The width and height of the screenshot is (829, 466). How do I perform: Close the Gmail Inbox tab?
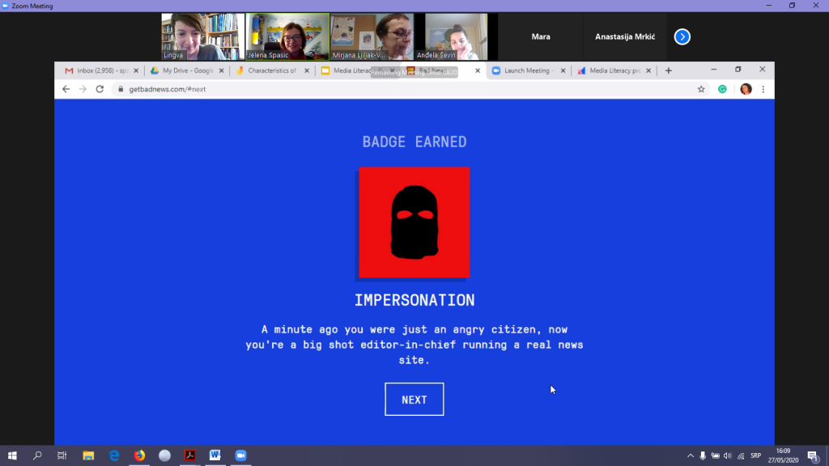pyautogui.click(x=136, y=70)
